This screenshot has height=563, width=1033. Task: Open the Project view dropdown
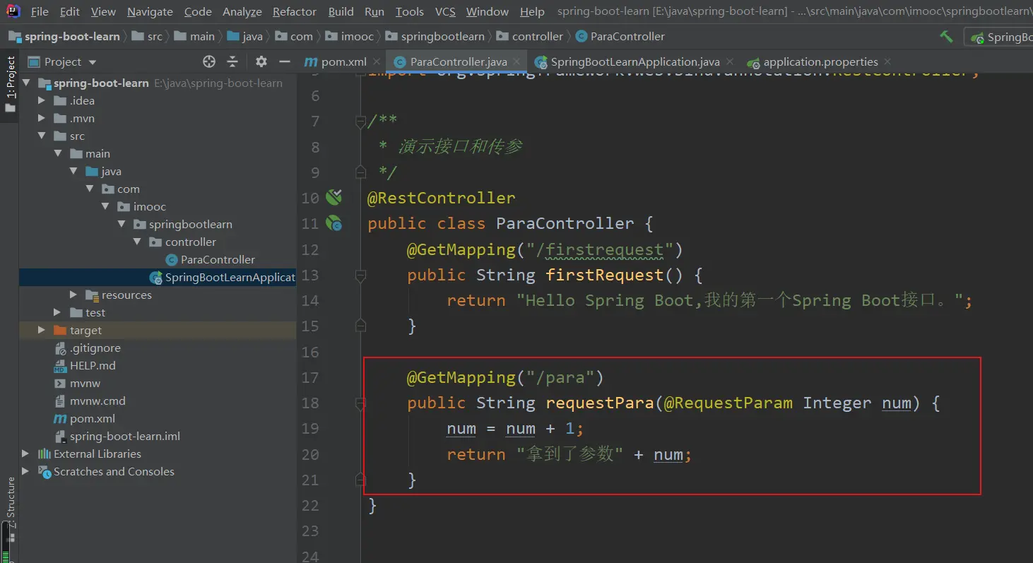pyautogui.click(x=93, y=62)
